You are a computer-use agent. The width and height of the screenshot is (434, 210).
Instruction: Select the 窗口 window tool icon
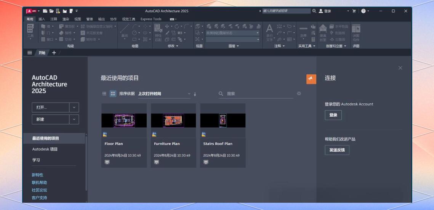(43, 39)
